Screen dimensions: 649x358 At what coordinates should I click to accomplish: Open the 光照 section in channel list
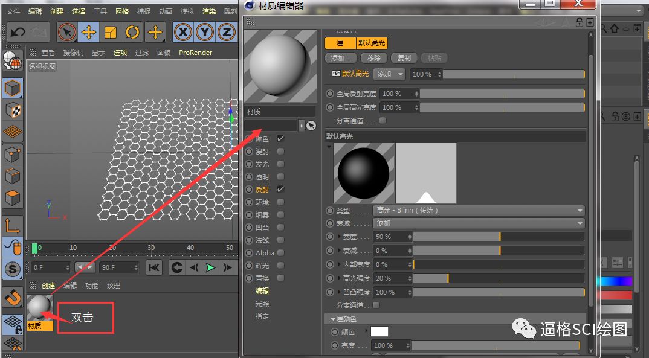click(x=262, y=304)
